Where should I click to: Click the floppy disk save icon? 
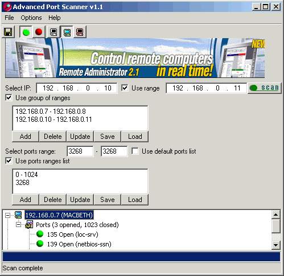tap(8, 32)
